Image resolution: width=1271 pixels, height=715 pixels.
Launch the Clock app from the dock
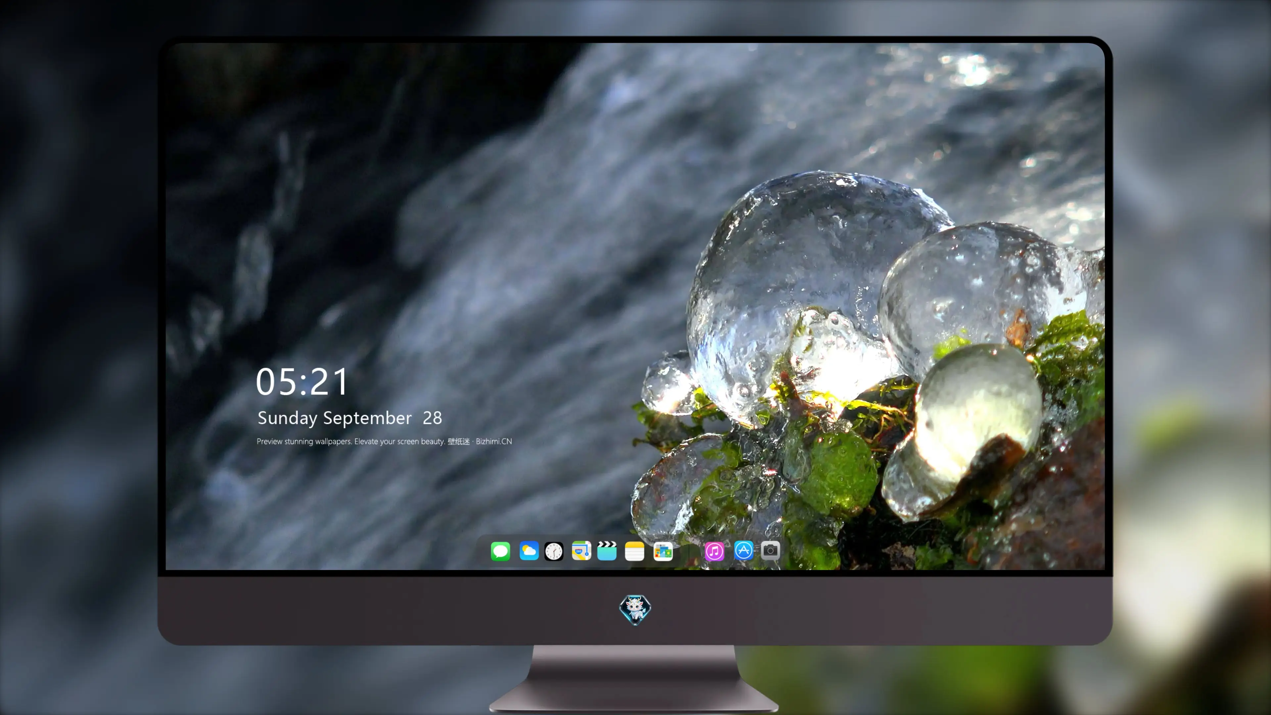tap(554, 551)
